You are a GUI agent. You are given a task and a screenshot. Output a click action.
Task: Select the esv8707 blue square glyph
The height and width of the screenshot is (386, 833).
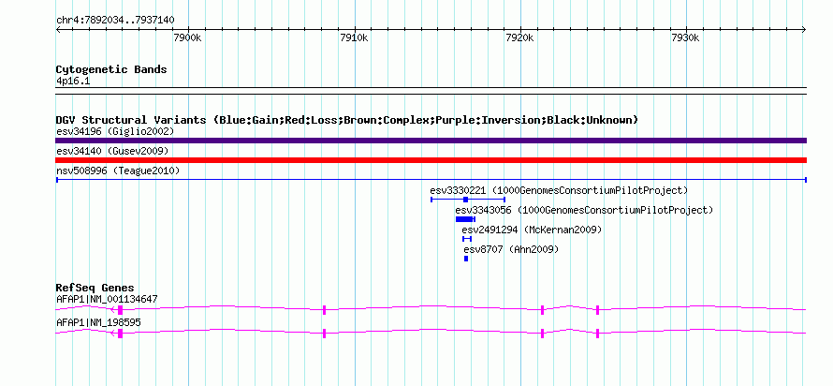pos(466,259)
